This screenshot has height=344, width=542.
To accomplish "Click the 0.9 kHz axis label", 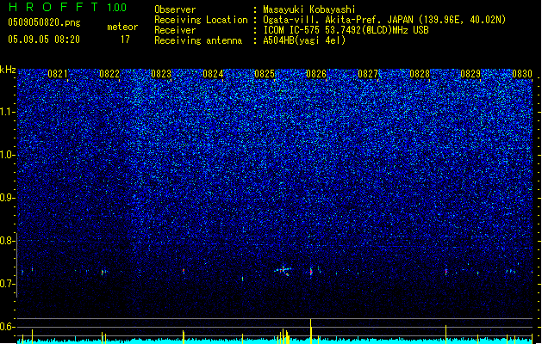I will tap(8, 198).
